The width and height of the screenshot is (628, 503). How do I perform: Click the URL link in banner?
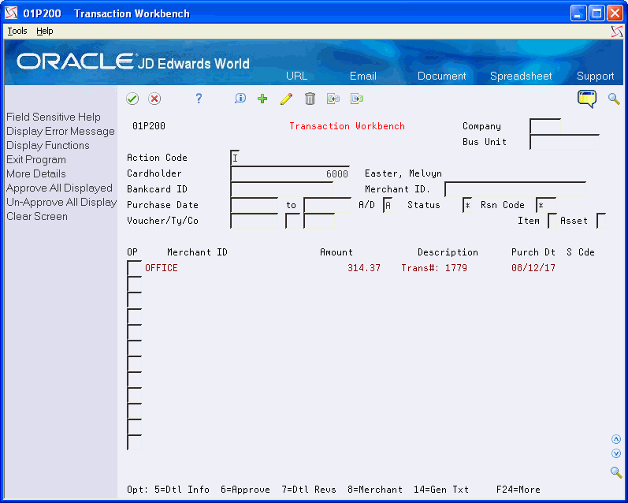click(x=297, y=76)
